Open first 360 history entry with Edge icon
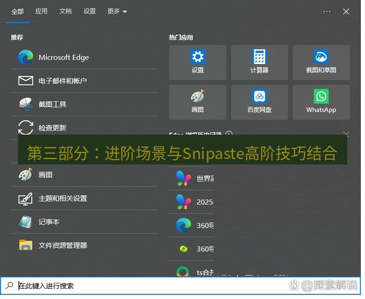 click(x=191, y=225)
